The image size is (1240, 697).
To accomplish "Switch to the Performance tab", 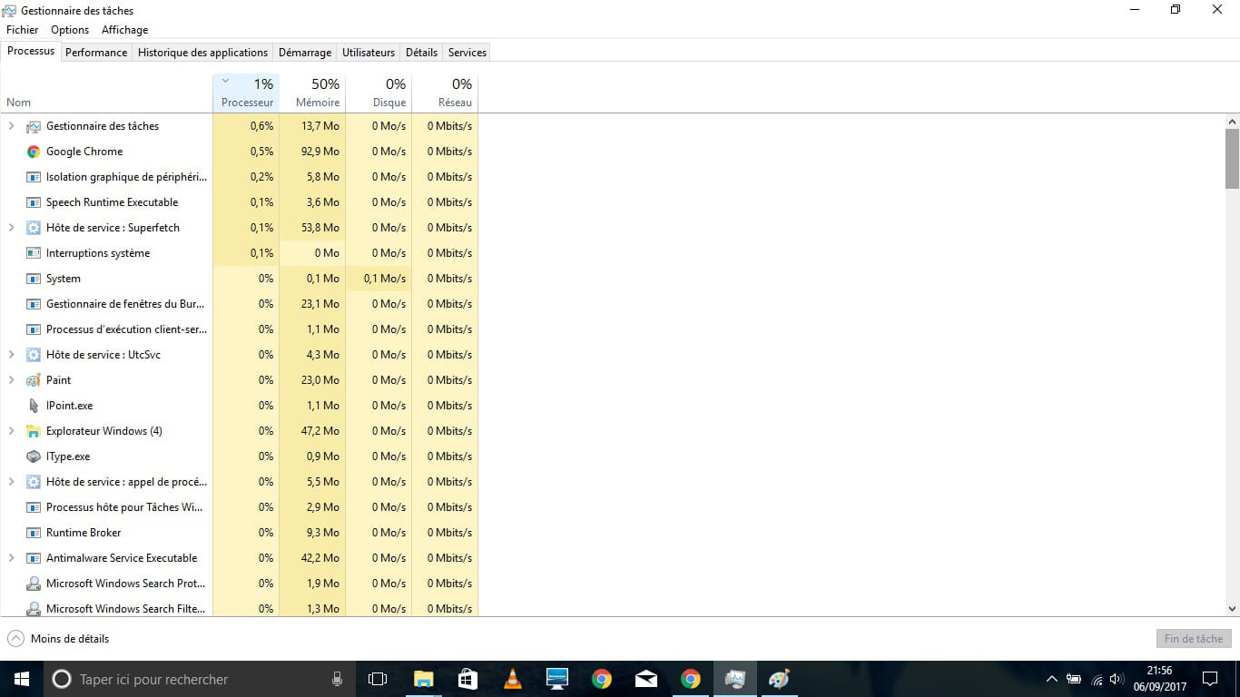I will (96, 53).
